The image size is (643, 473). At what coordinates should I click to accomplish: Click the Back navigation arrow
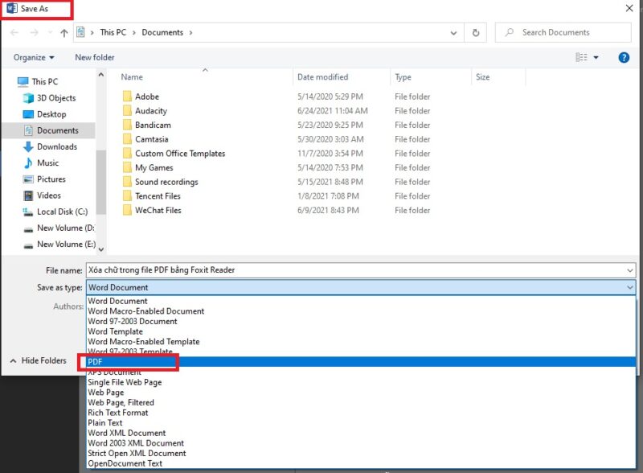pos(14,33)
